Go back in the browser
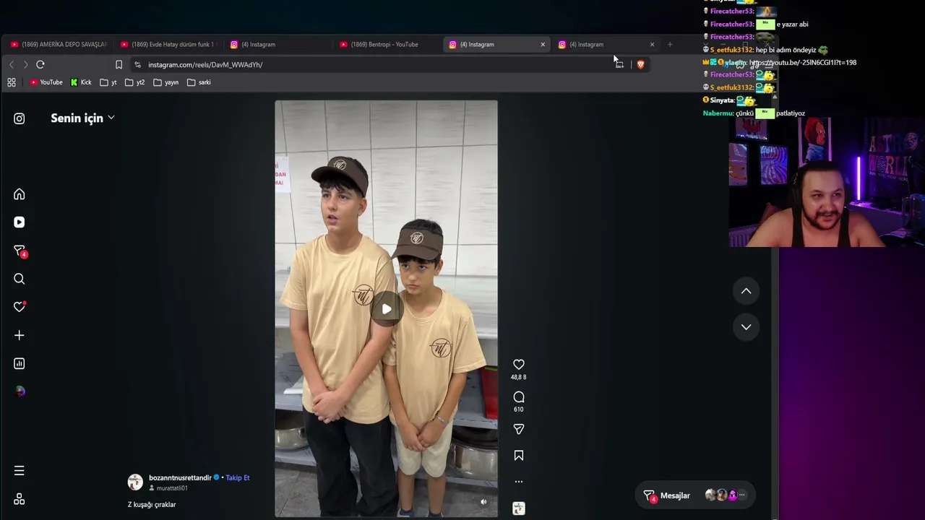Image resolution: width=925 pixels, height=520 pixels. tap(12, 64)
